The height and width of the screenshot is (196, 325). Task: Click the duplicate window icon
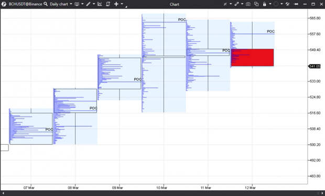click(256, 4)
